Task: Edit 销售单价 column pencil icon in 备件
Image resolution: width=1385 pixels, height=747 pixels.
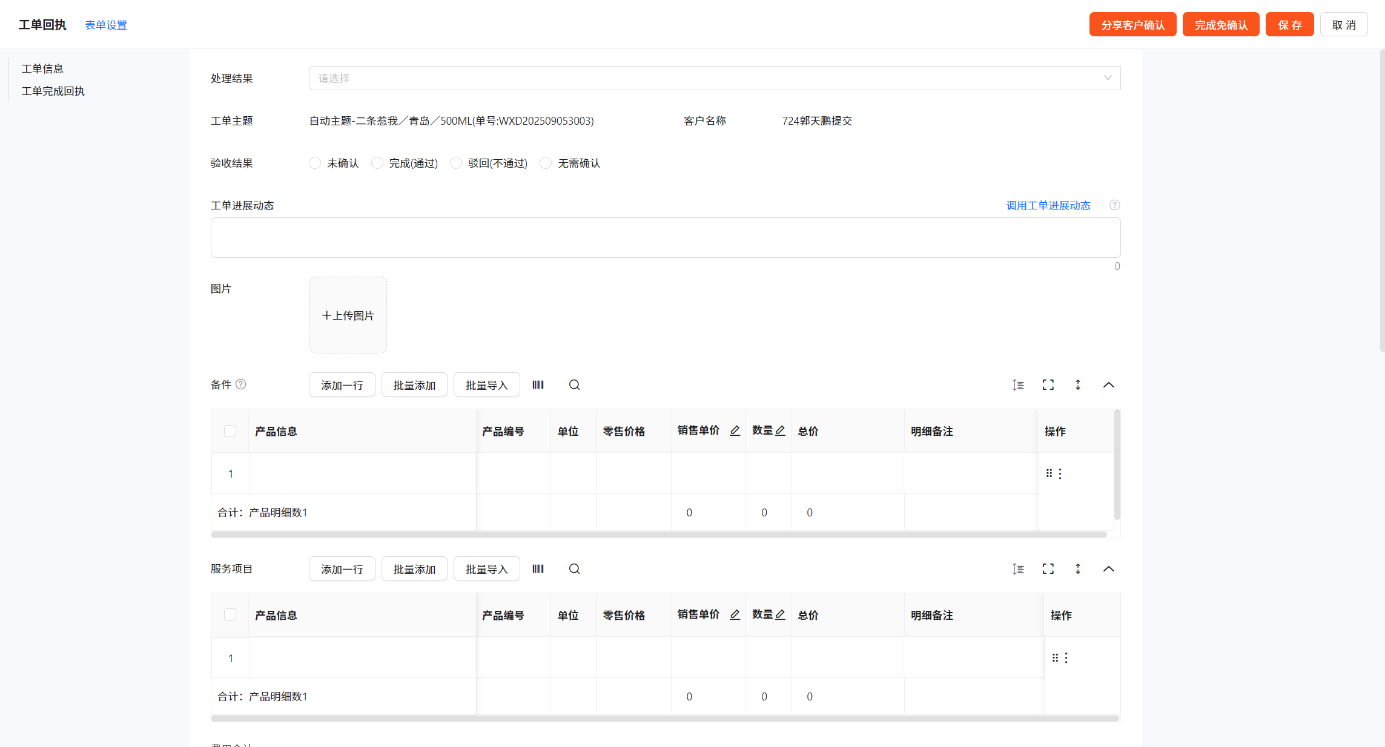Action: pyautogui.click(x=735, y=430)
